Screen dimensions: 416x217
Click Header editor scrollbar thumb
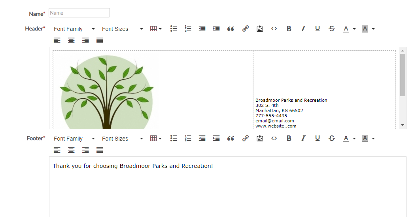click(x=403, y=75)
